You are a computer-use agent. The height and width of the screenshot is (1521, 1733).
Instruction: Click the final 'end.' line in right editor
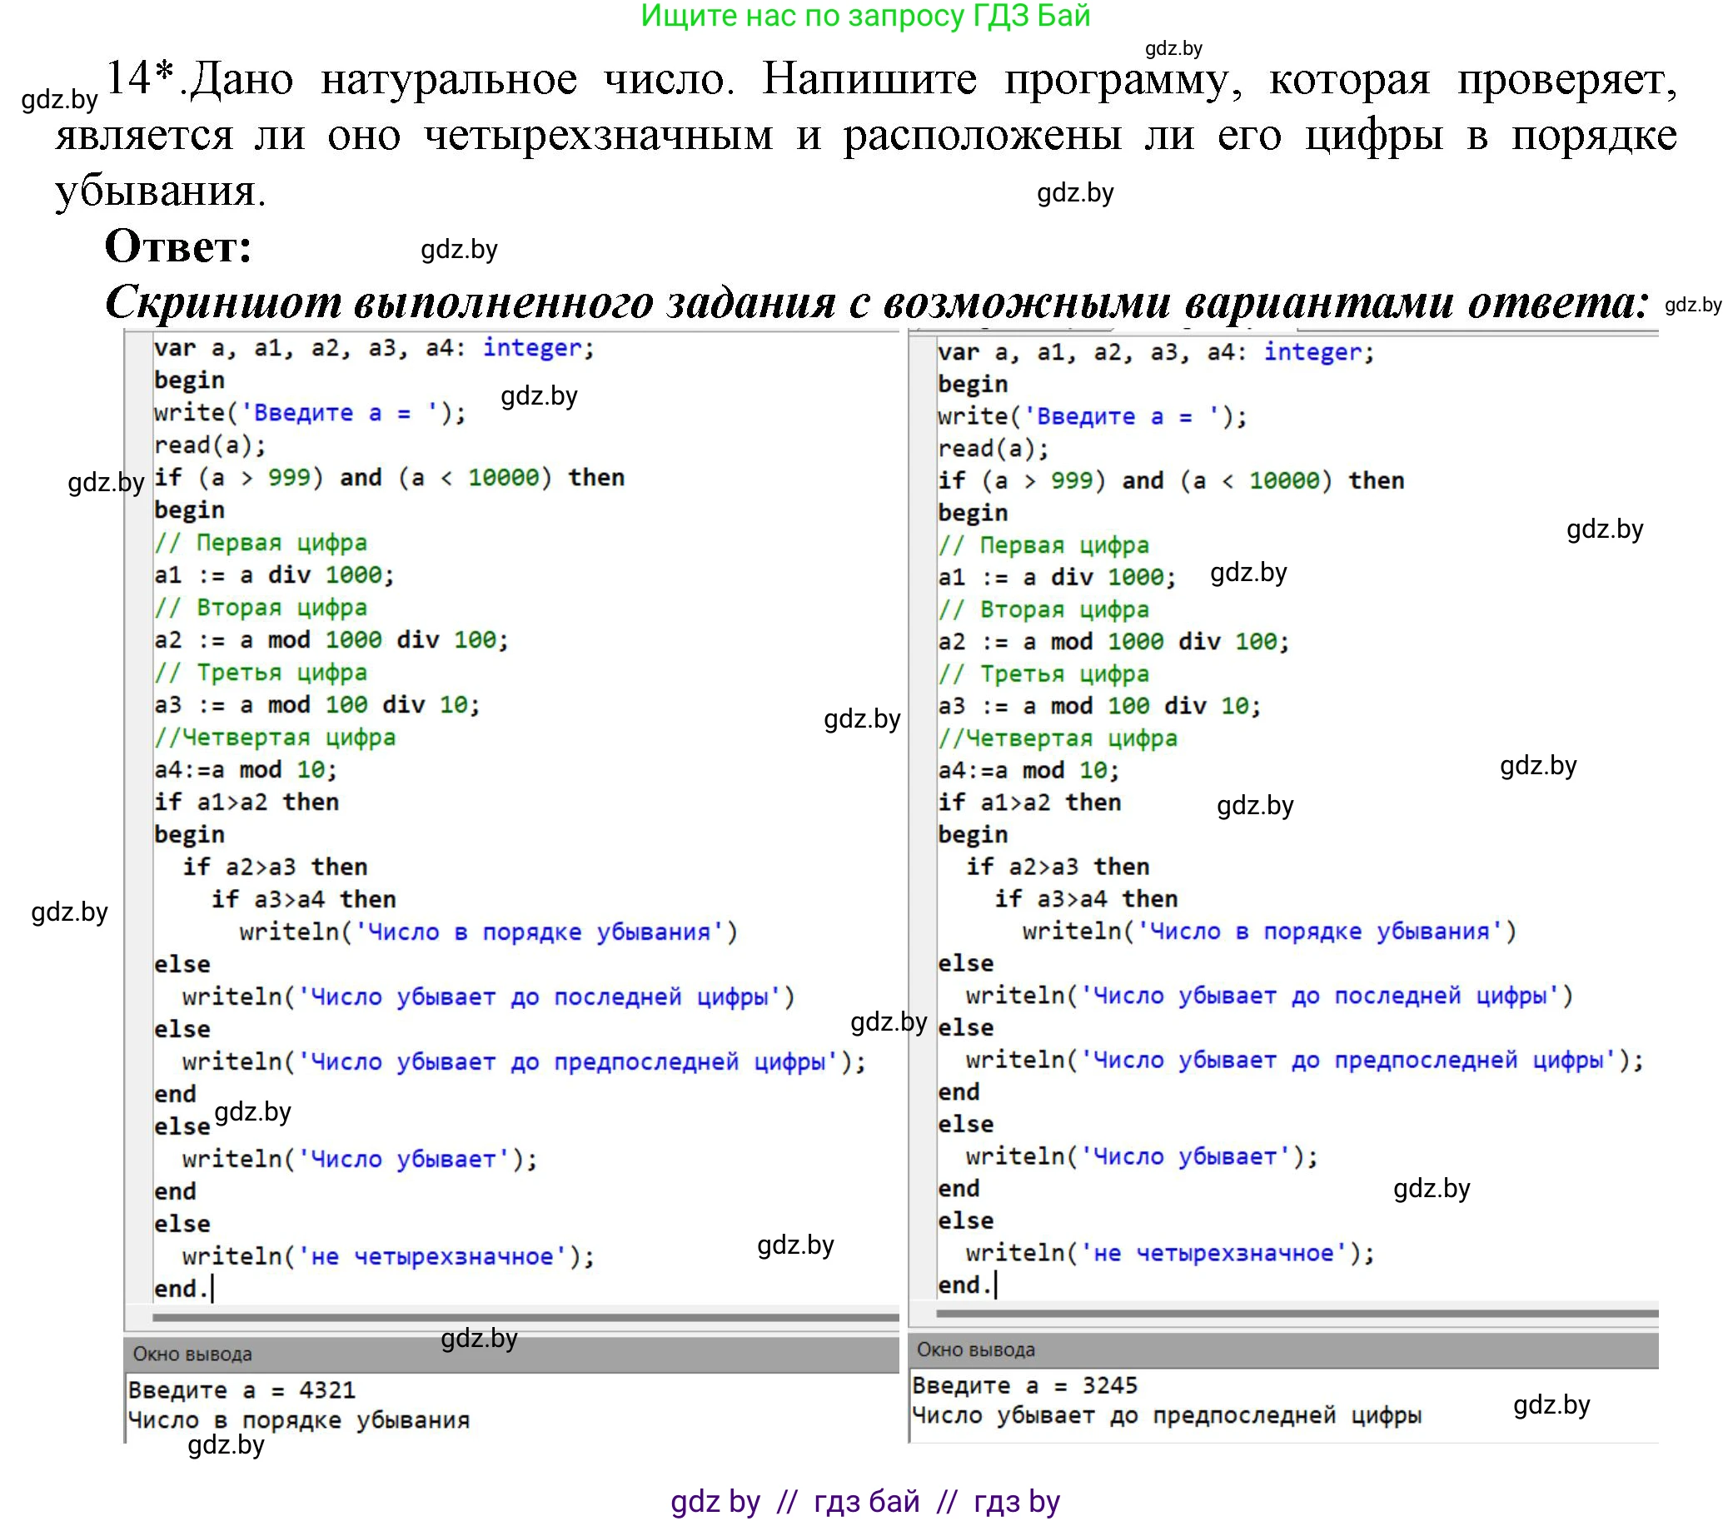pos(965,1285)
